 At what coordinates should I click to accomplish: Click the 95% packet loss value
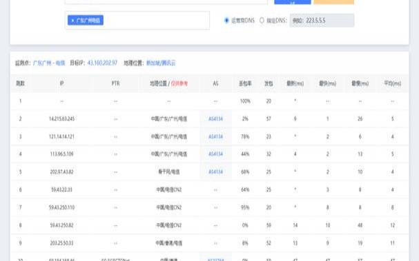click(245, 207)
